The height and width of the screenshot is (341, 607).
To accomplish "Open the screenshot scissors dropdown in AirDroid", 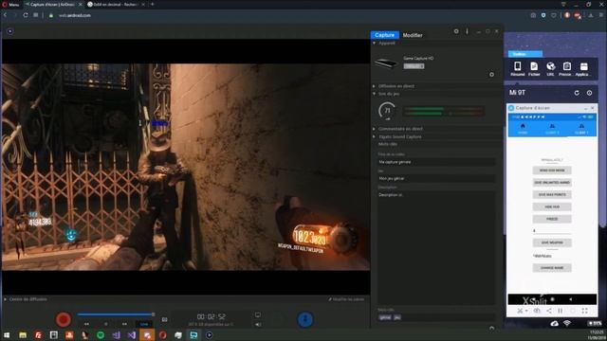I will (x=523, y=311).
